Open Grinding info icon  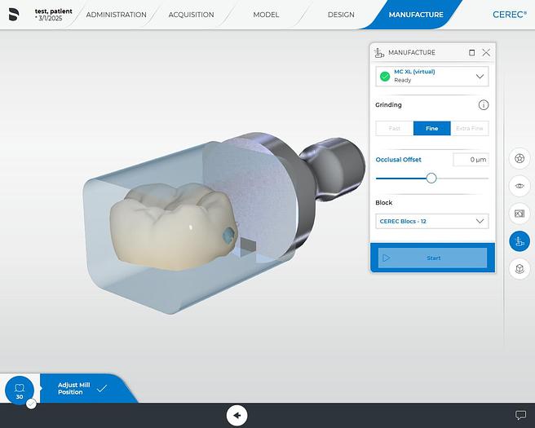[483, 105]
